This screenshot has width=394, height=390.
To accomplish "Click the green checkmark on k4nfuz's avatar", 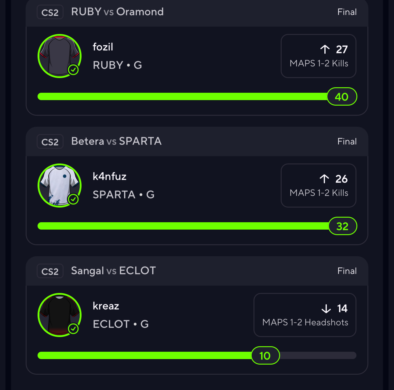I will [73, 199].
